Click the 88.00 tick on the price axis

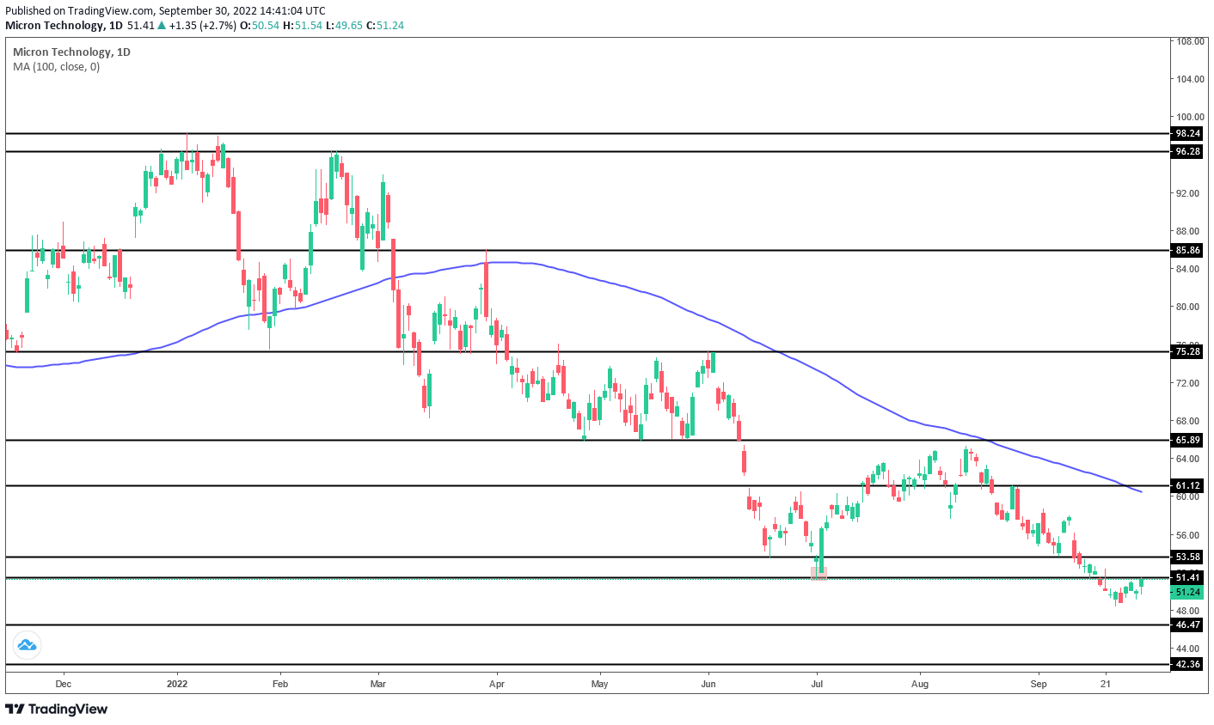click(1189, 231)
